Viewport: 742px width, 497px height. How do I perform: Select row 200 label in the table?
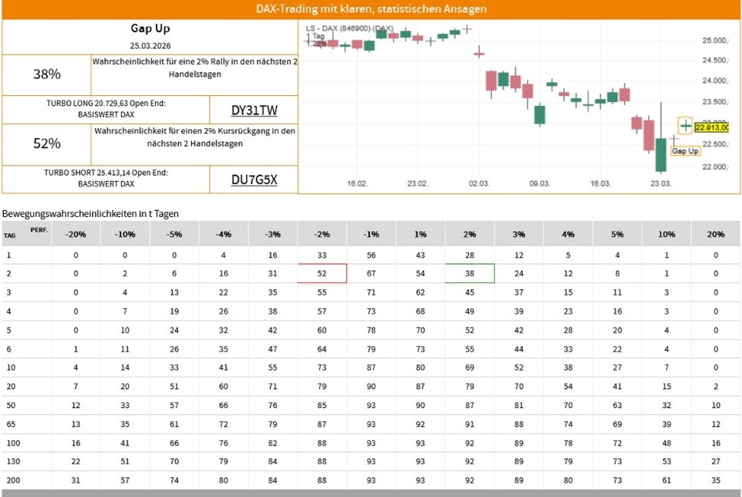click(11, 480)
